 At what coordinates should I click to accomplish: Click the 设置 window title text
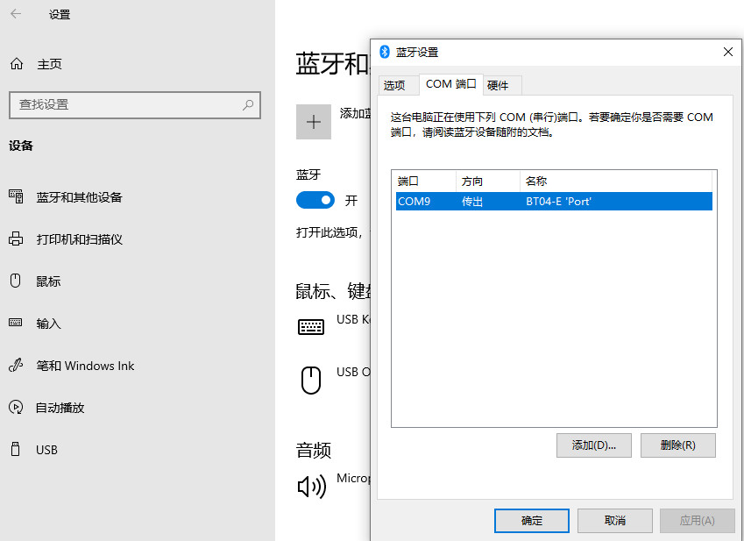[x=60, y=14]
